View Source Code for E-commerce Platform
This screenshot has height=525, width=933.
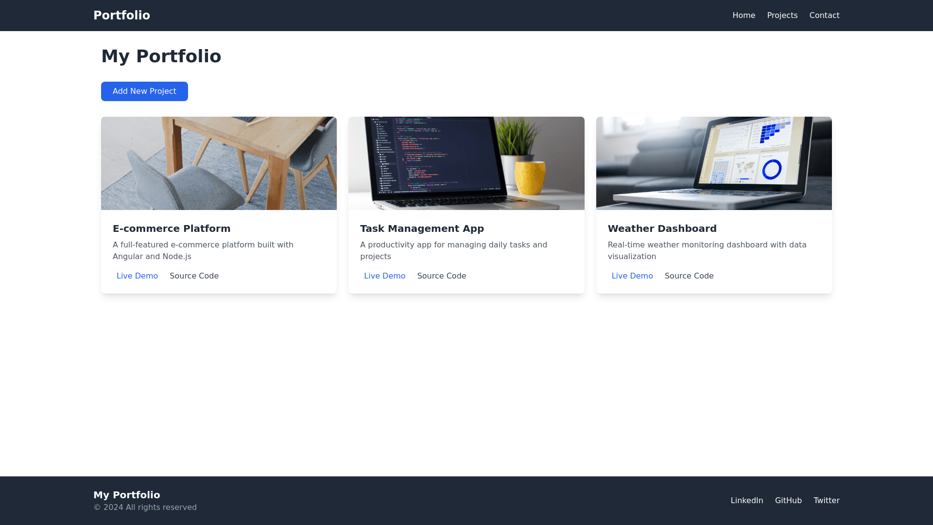(x=194, y=276)
